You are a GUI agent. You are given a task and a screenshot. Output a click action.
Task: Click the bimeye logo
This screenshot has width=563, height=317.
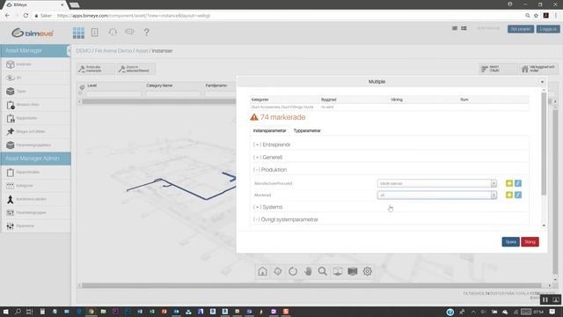[33, 33]
